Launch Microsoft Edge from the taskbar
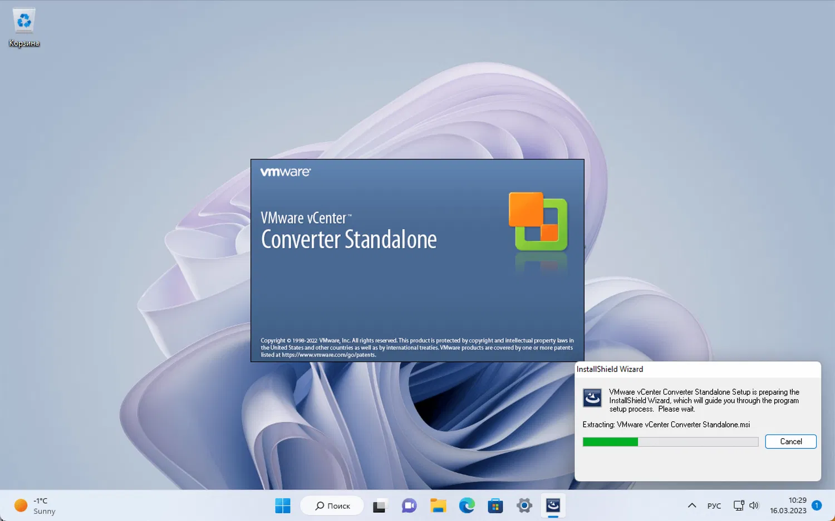This screenshot has width=835, height=521. [467, 505]
